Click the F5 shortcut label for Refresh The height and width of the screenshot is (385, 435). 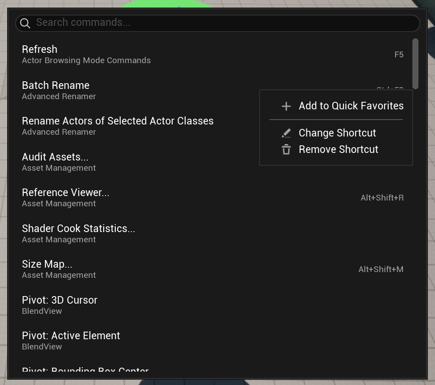pos(398,55)
